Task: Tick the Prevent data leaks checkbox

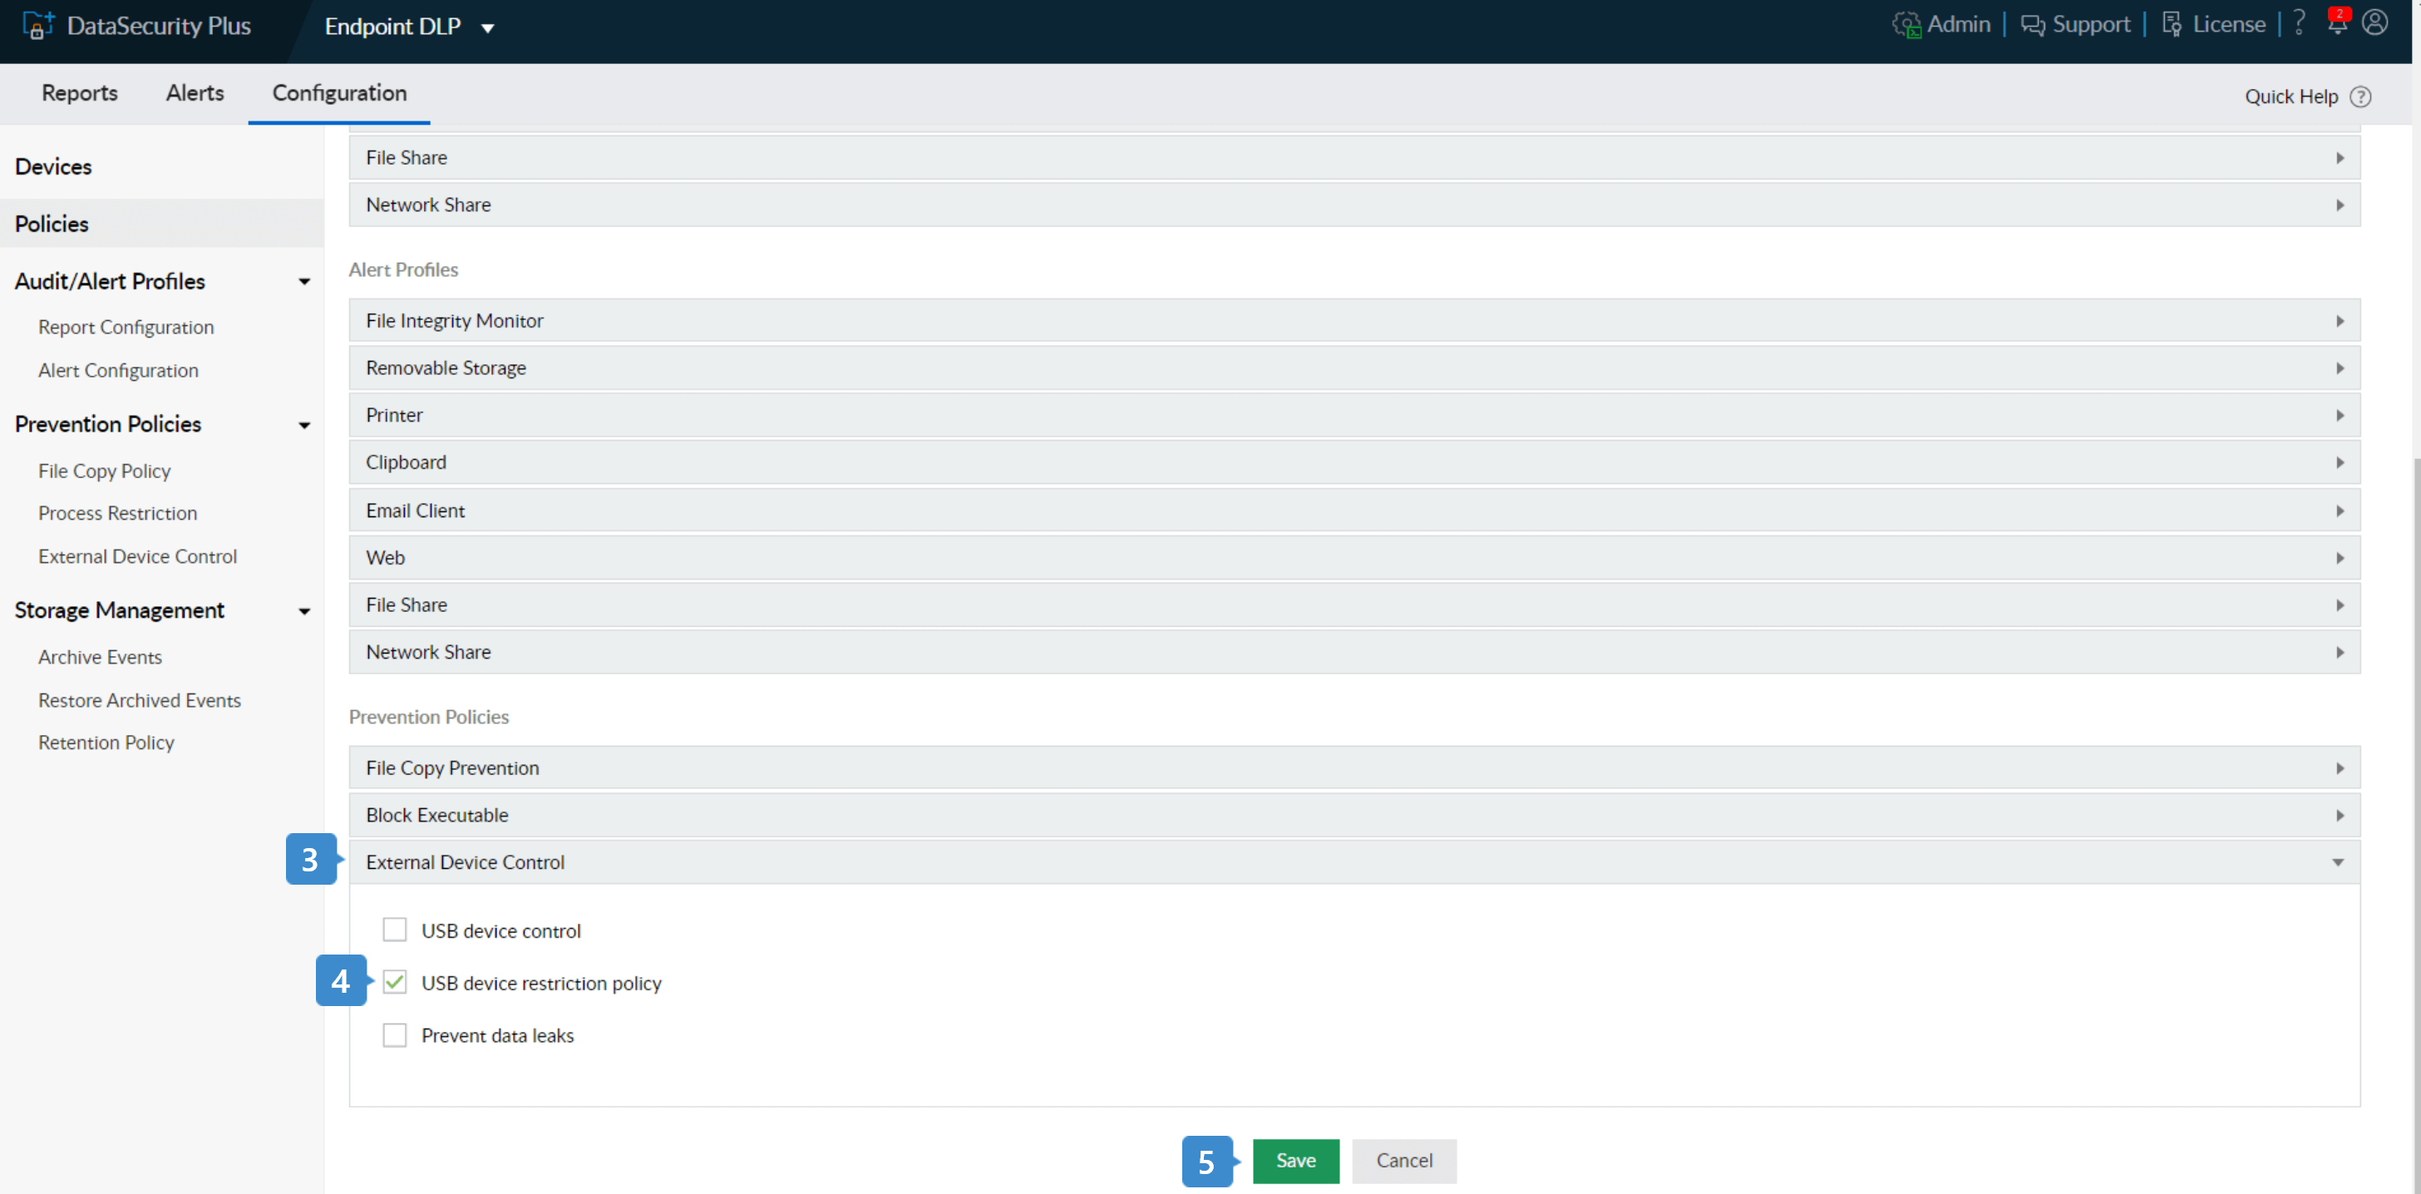Action: pyautogui.click(x=395, y=1035)
